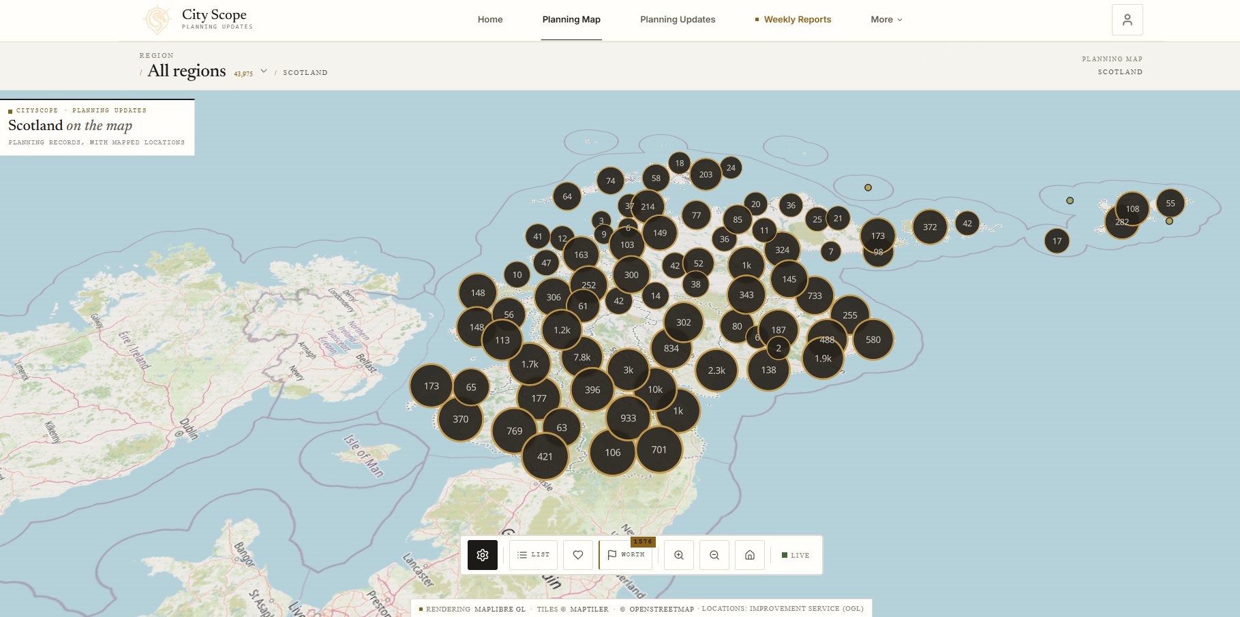Viewport: 1240px width, 617px height.
Task: Switch to List view in map toolbar
Action: tap(534, 555)
